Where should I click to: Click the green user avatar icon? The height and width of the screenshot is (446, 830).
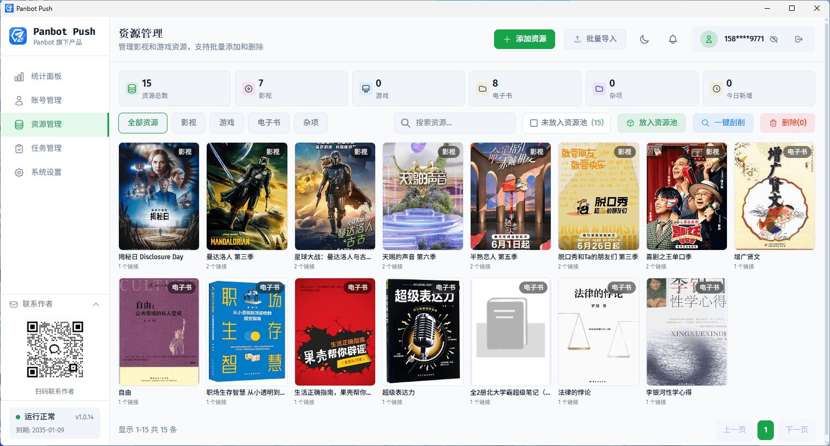709,39
